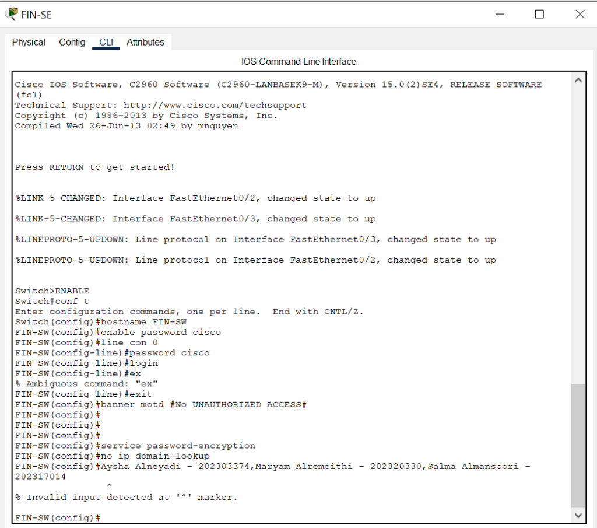Image resolution: width=597 pixels, height=528 pixels.
Task: Click the 'FIN-SW(config-line)#exit' line
Action: (83, 394)
